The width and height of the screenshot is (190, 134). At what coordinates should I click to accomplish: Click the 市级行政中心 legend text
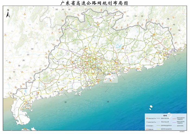(x=152, y=119)
